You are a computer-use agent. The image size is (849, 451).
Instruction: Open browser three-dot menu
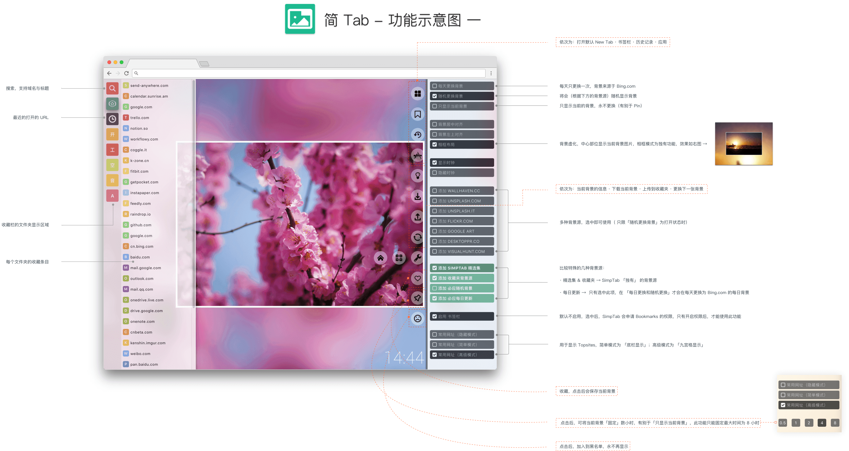(x=491, y=73)
